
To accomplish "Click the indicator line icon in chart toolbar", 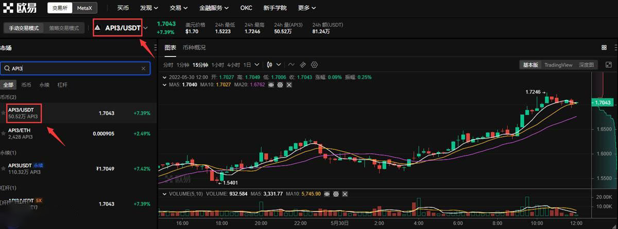I will (x=291, y=65).
